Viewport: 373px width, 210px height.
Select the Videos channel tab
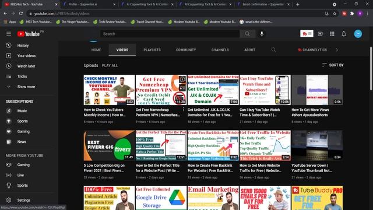(x=122, y=50)
